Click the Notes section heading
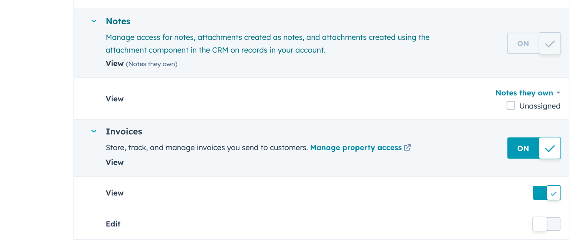This screenshot has height=246, width=580. click(118, 21)
